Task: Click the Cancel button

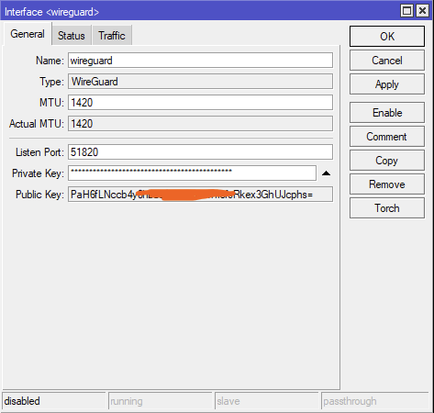Action: tap(387, 61)
